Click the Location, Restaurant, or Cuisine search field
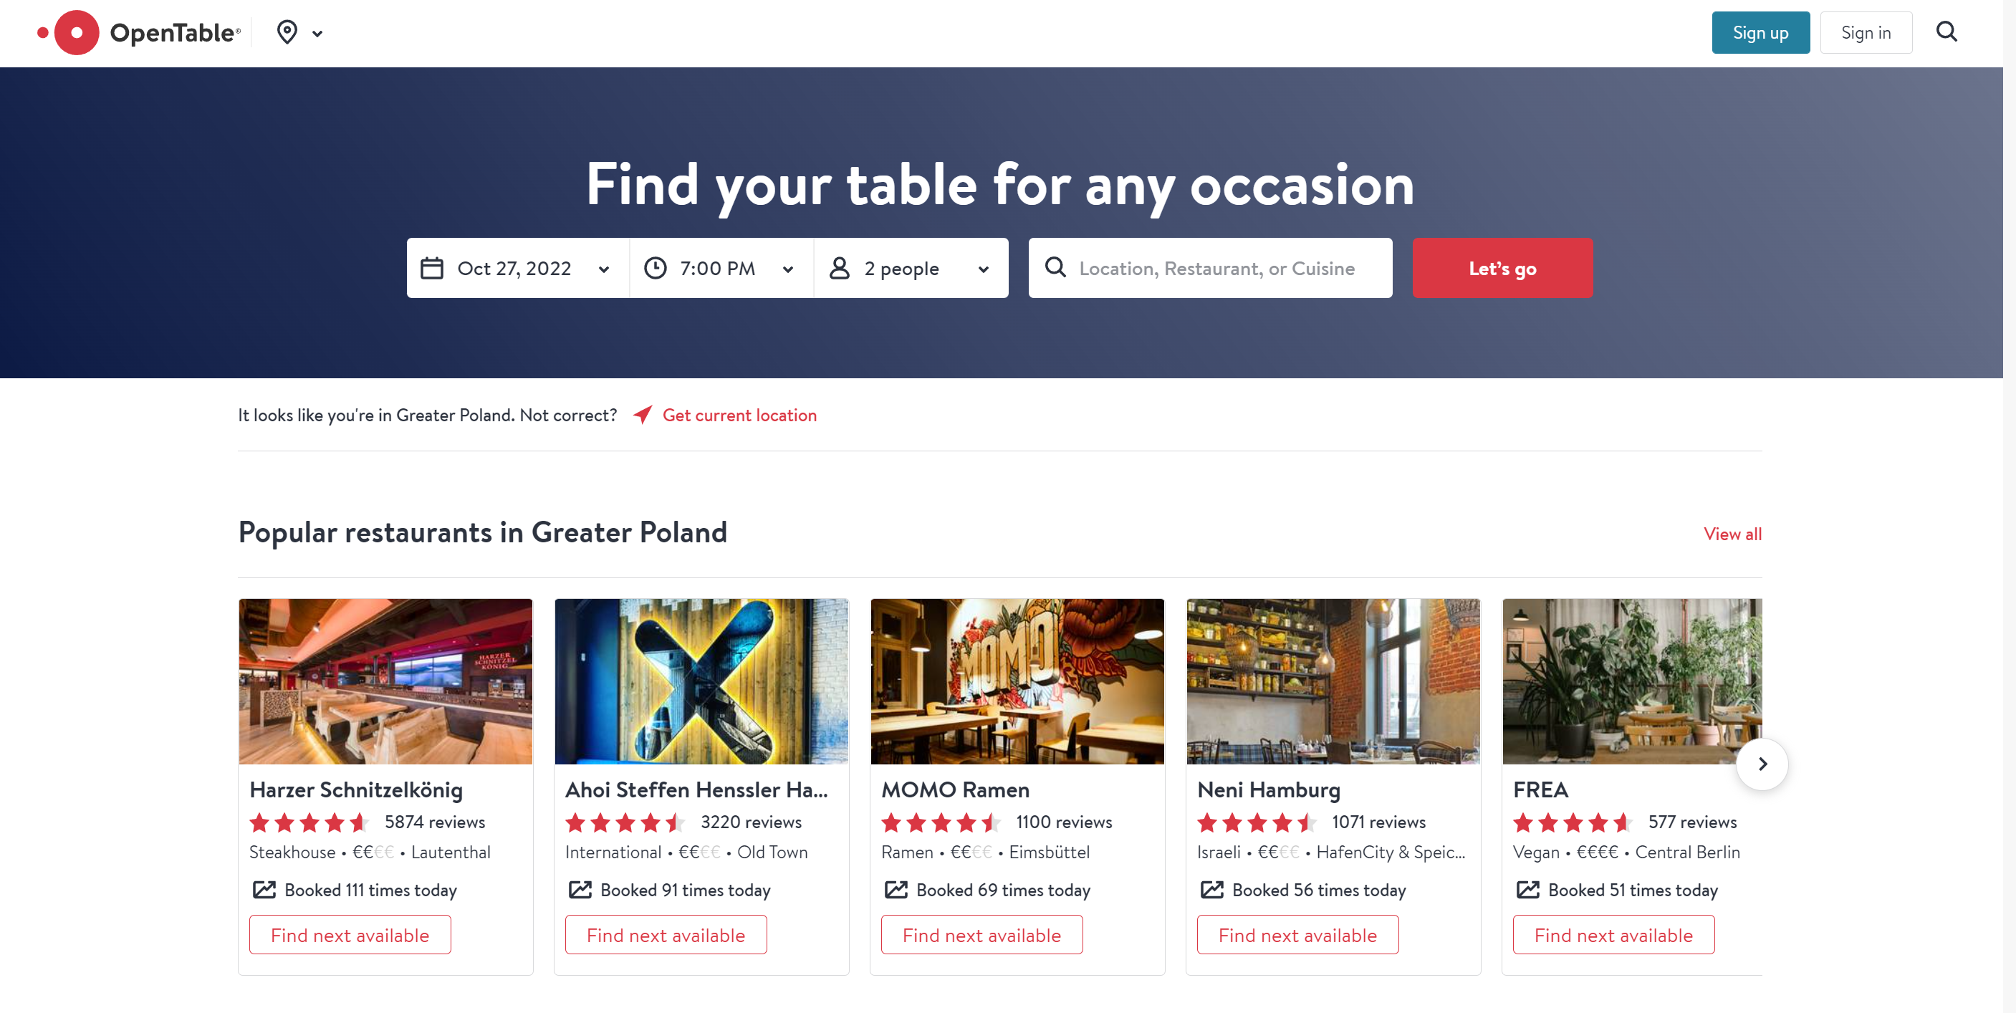This screenshot has height=1013, width=2016. pos(1210,268)
